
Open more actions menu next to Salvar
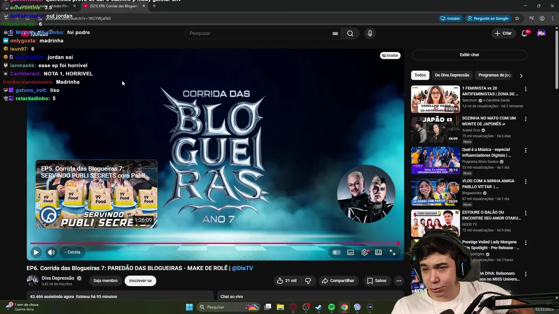(x=399, y=281)
